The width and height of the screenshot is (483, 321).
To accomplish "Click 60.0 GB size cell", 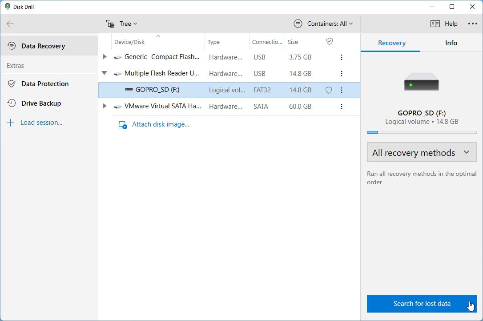I will pos(300,107).
